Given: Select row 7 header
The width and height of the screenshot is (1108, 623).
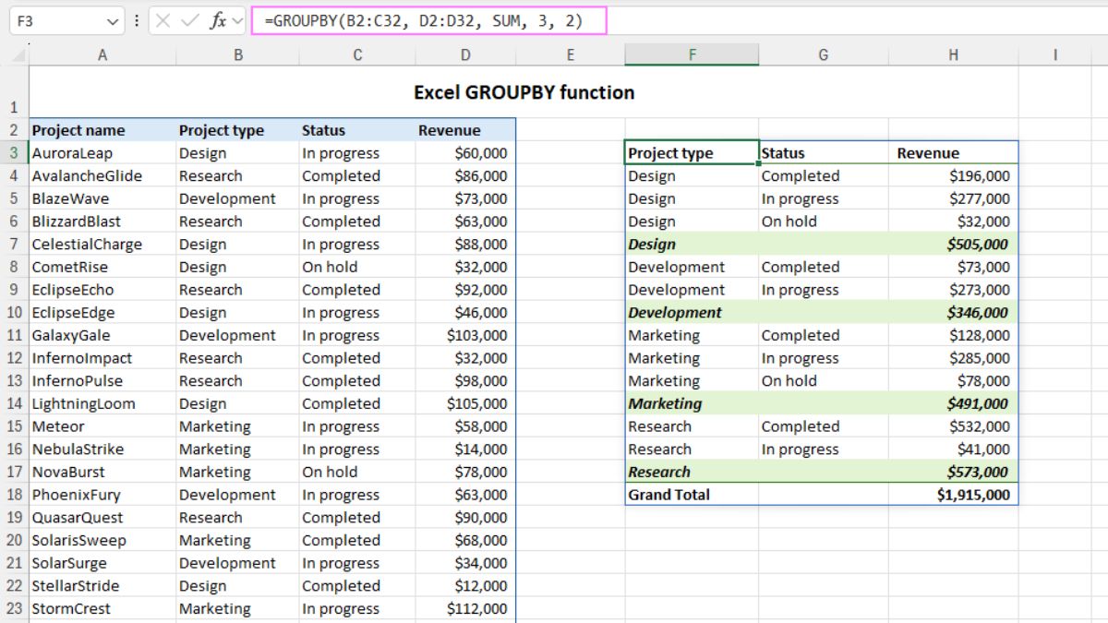Looking at the screenshot, I should (x=14, y=245).
